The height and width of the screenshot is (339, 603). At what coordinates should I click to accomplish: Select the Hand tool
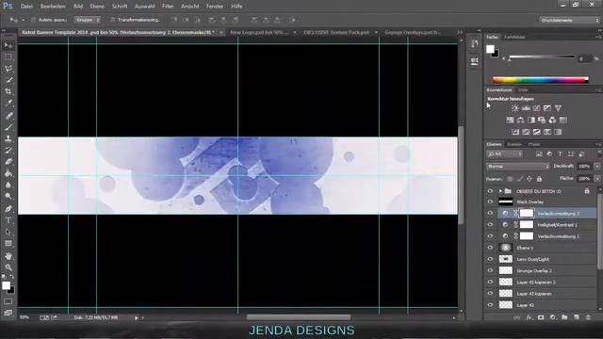pyautogui.click(x=8, y=256)
